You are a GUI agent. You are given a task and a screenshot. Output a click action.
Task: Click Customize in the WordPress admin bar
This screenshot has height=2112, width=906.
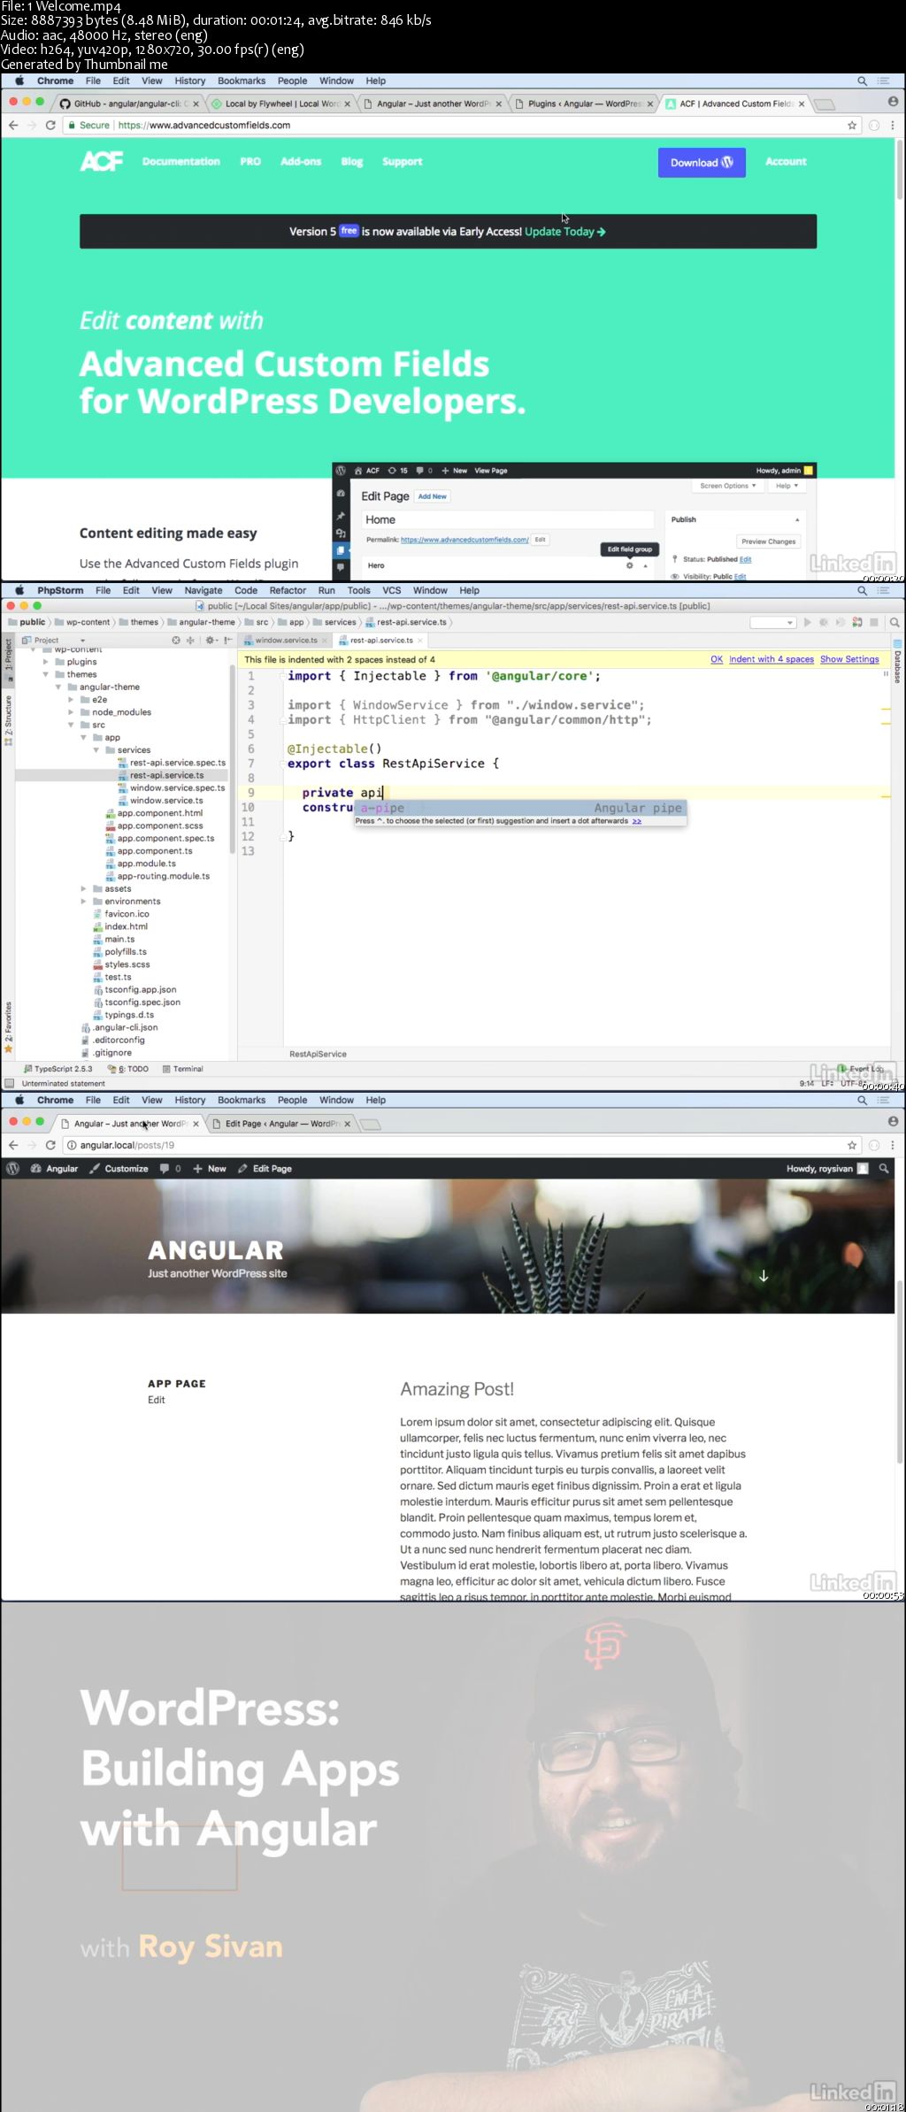click(119, 1169)
